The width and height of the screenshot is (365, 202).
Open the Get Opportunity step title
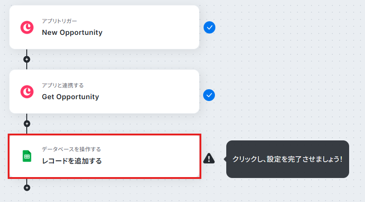tap(70, 97)
